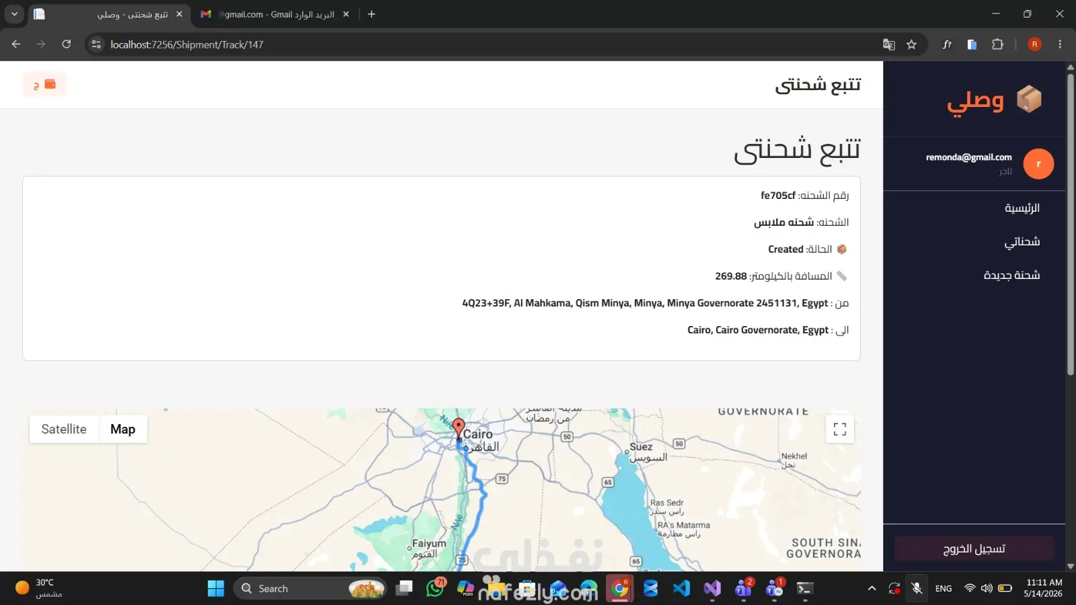1076x605 pixels.
Task: Open browser extensions puzzle icon
Action: pos(997,44)
